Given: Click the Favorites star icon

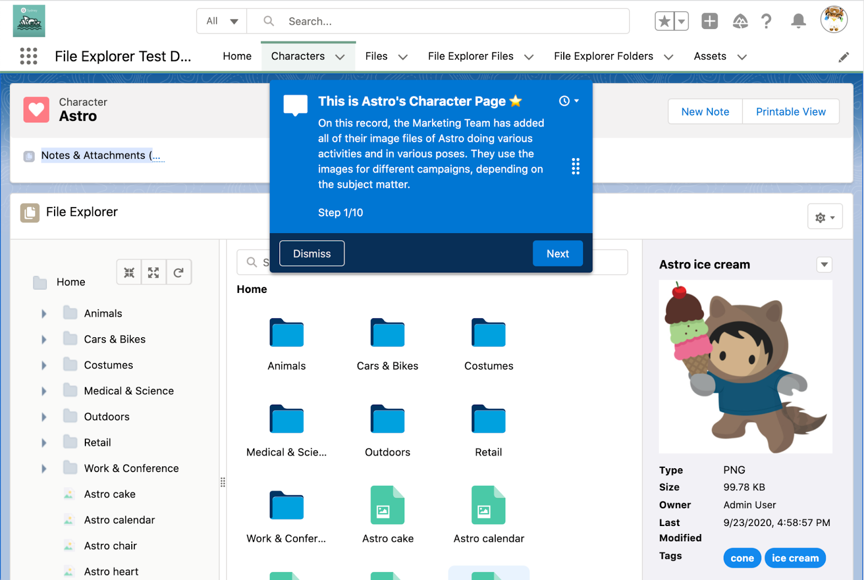Looking at the screenshot, I should (664, 21).
